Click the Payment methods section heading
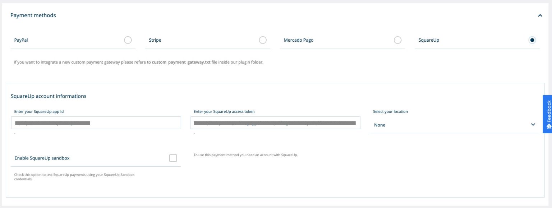 (x=33, y=15)
